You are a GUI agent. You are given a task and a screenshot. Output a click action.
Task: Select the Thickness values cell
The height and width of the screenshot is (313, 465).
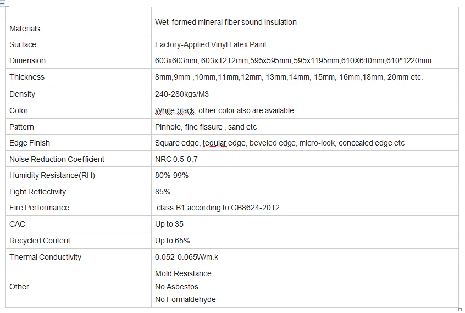coord(289,77)
